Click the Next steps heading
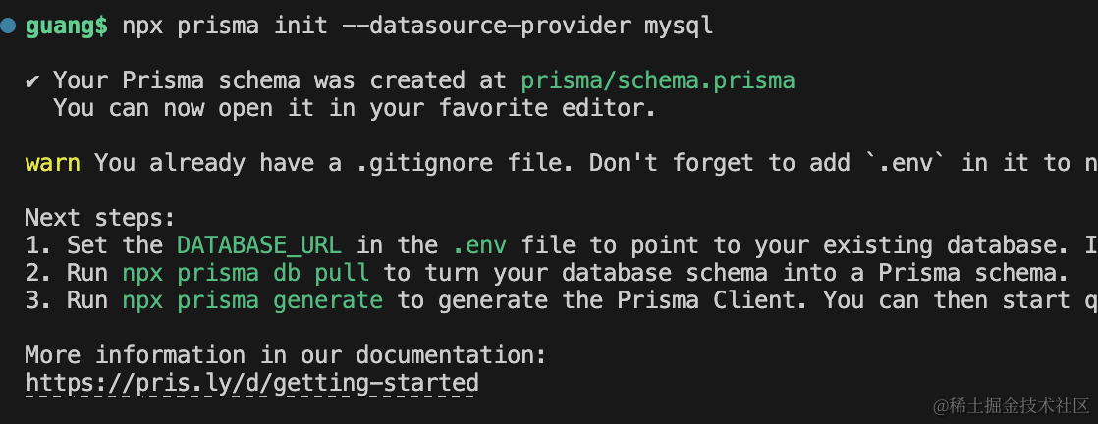Image resolution: width=1098 pixels, height=424 pixels. pyautogui.click(x=100, y=218)
